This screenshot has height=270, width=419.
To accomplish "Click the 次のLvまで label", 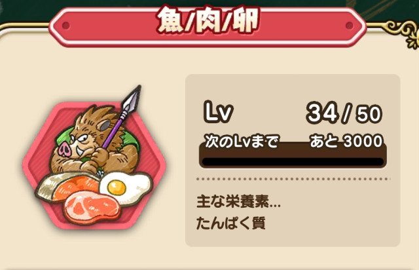I will [242, 142].
